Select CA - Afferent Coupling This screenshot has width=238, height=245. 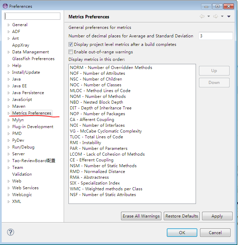(x=92, y=120)
